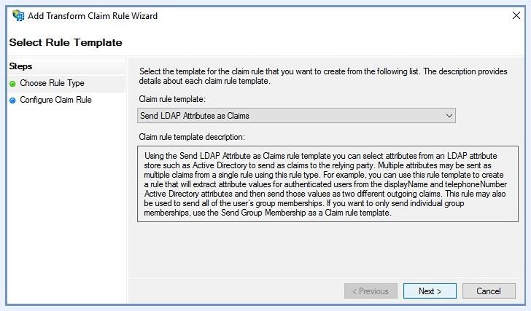The height and width of the screenshot is (311, 531).
Task: Click the "Claim rule template description:" label
Action: click(192, 137)
